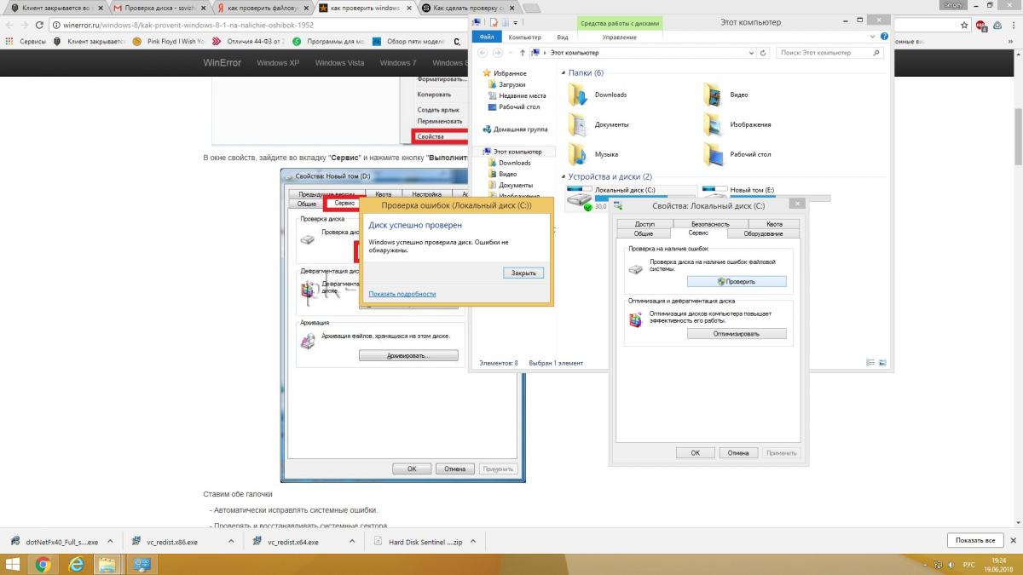This screenshot has width=1023, height=575.
Task: Open the Downloads folder icon
Action: pyautogui.click(x=579, y=95)
